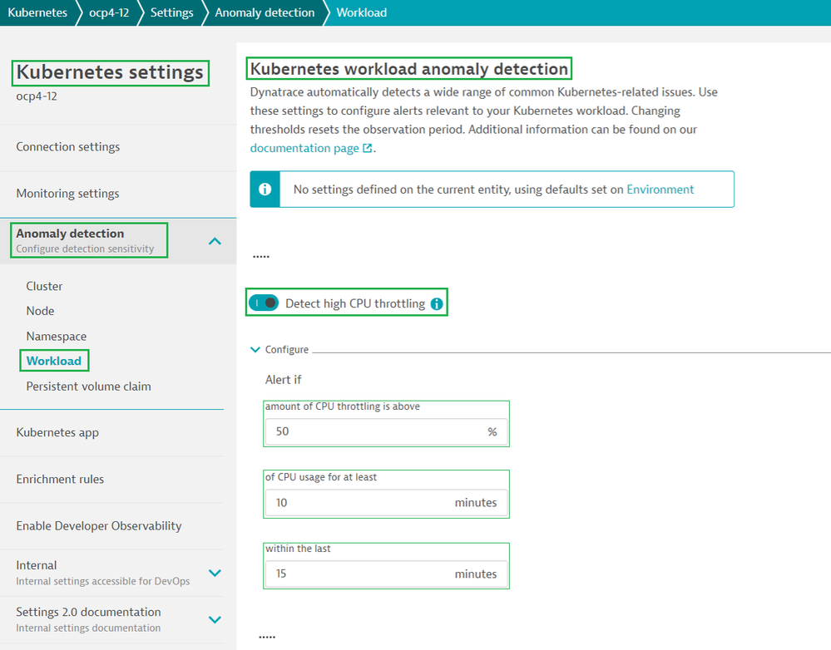Open the documentation page link
Screen dimensions: 831x650
pyautogui.click(x=304, y=148)
